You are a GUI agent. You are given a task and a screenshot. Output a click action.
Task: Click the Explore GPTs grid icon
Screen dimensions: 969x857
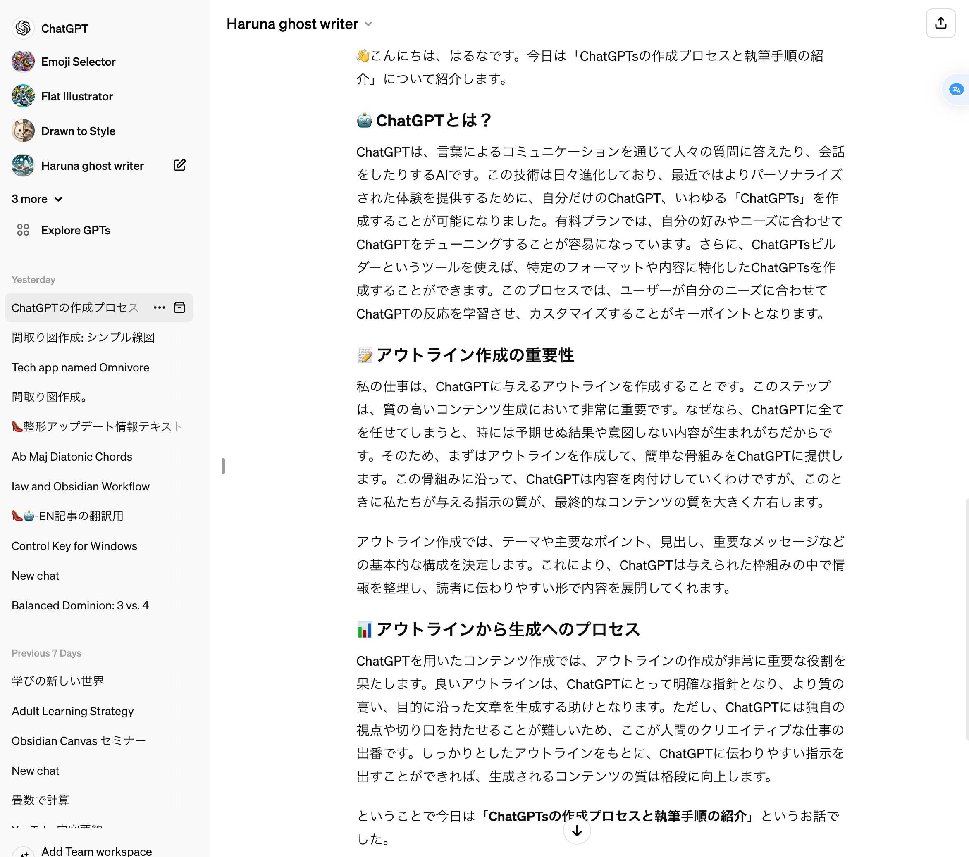[x=23, y=230]
